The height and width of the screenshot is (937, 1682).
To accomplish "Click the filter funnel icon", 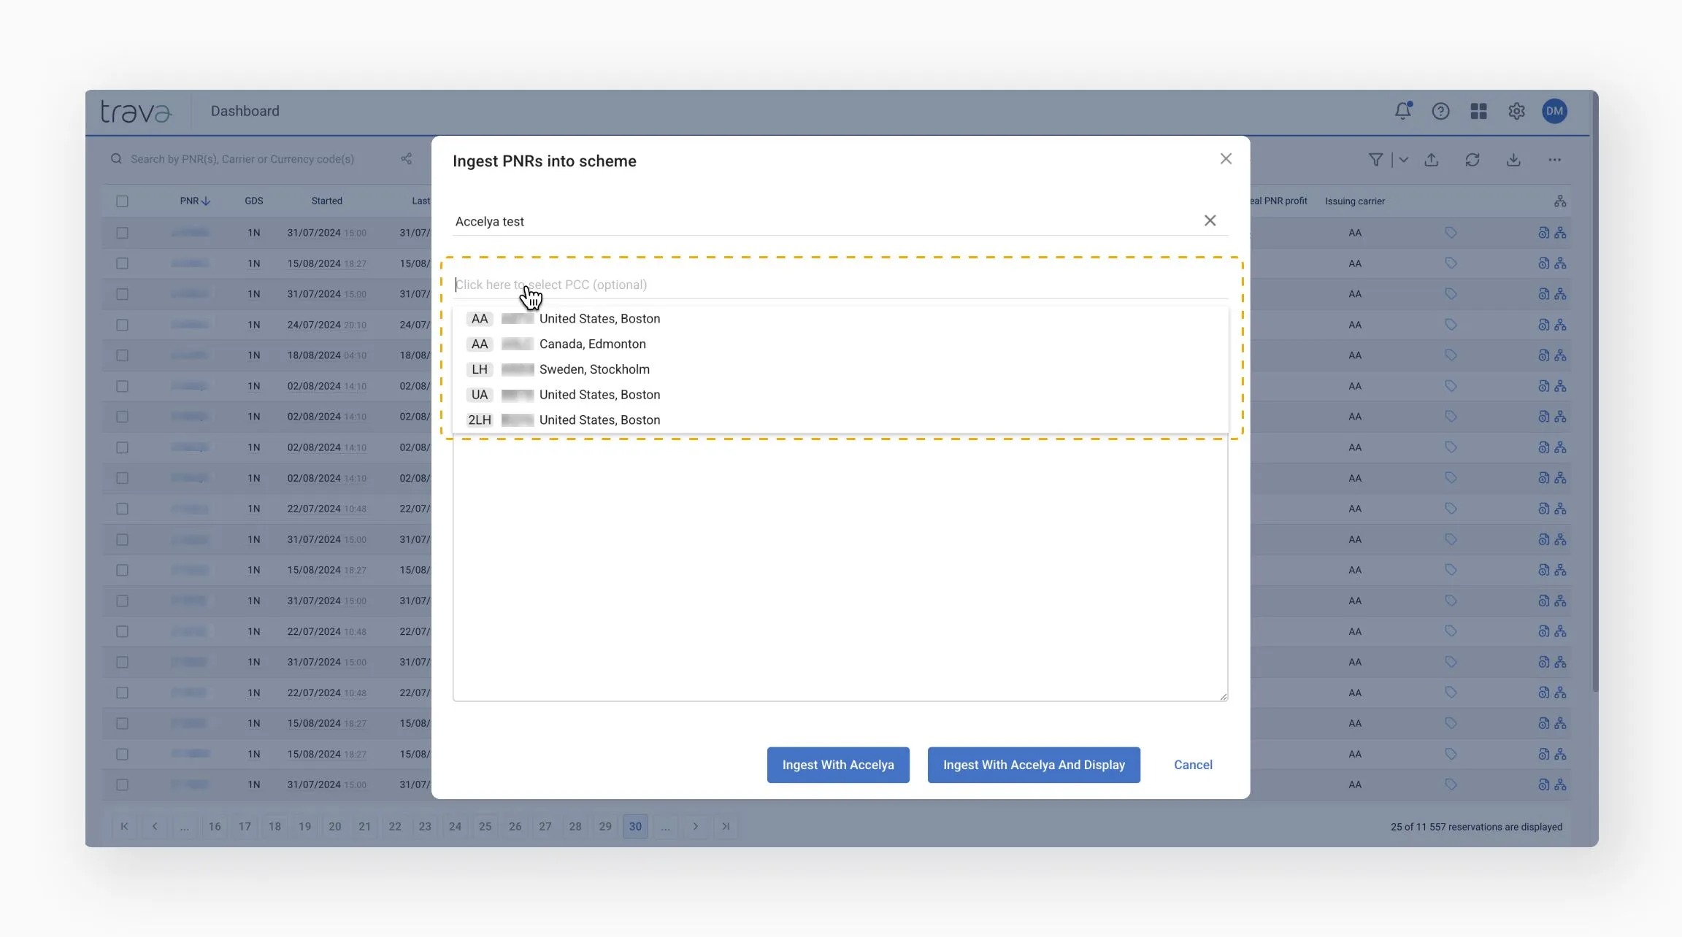I will 1375,160.
